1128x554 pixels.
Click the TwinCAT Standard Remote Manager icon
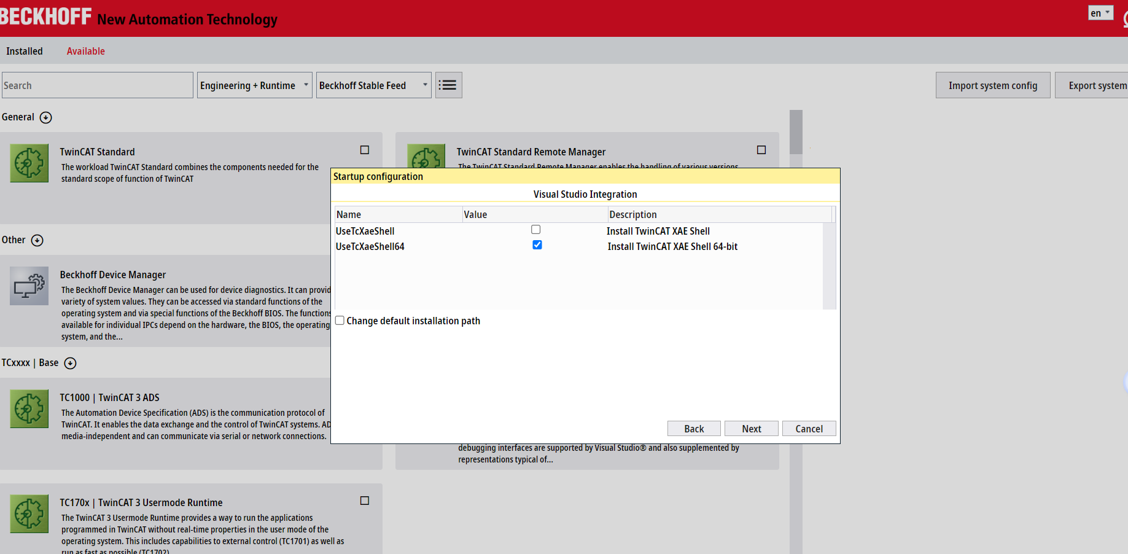pyautogui.click(x=426, y=156)
